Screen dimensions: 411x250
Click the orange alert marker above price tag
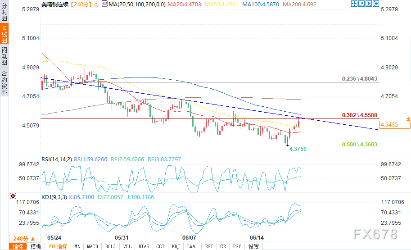pos(408,119)
